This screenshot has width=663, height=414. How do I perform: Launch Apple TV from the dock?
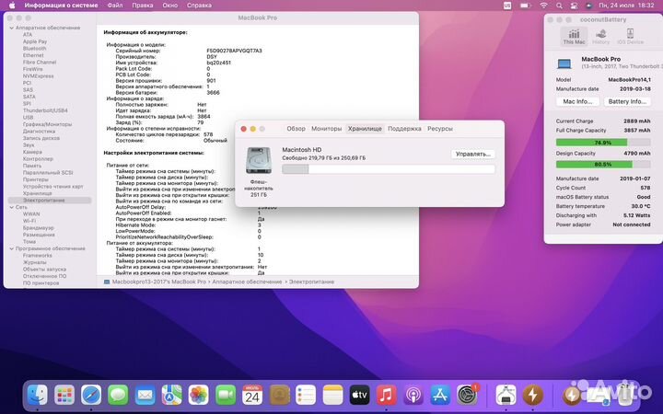click(360, 395)
